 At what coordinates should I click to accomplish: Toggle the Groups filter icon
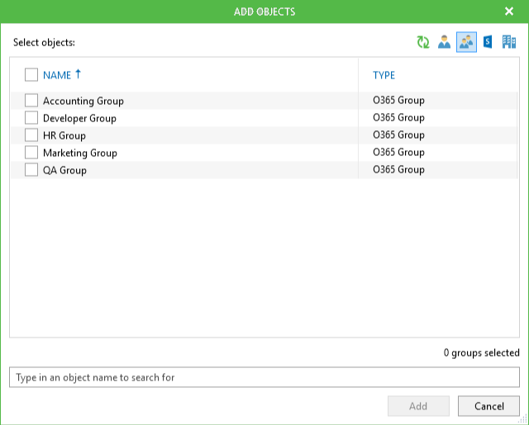(466, 42)
